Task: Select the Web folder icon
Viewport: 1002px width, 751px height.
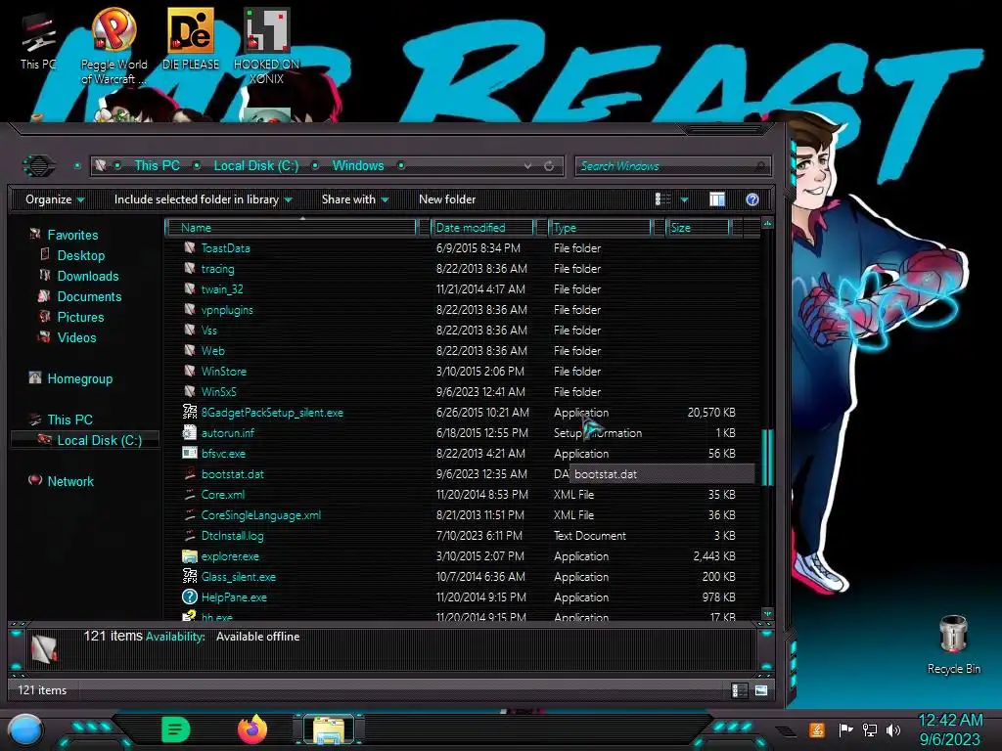Action: pyautogui.click(x=190, y=350)
